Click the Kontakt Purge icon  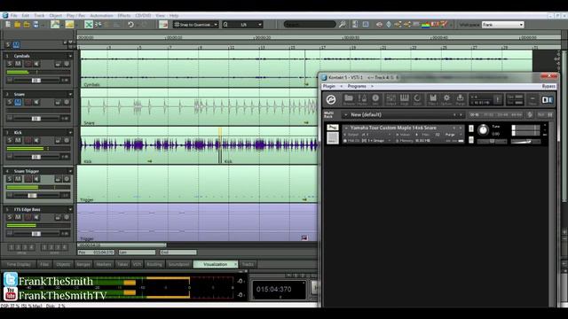[x=460, y=99]
